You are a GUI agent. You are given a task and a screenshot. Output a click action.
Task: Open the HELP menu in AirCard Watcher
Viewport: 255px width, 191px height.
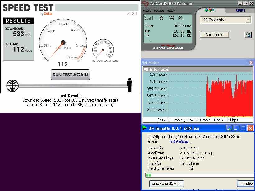pos(171,11)
